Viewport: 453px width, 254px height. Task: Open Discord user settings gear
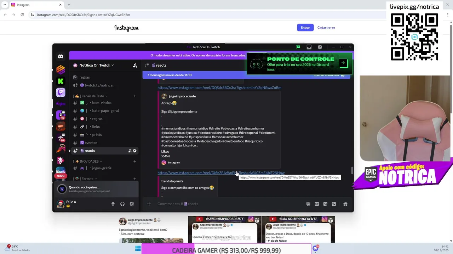point(132,204)
